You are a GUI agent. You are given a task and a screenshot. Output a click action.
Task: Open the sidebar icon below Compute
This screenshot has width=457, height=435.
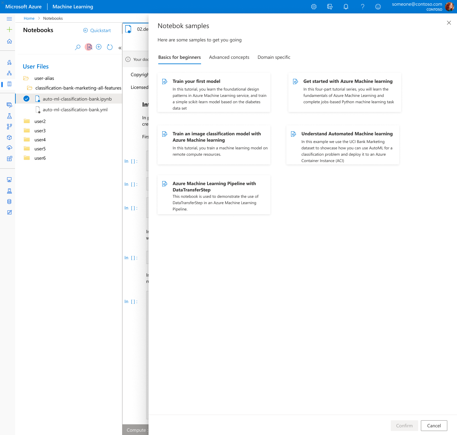[9, 191]
